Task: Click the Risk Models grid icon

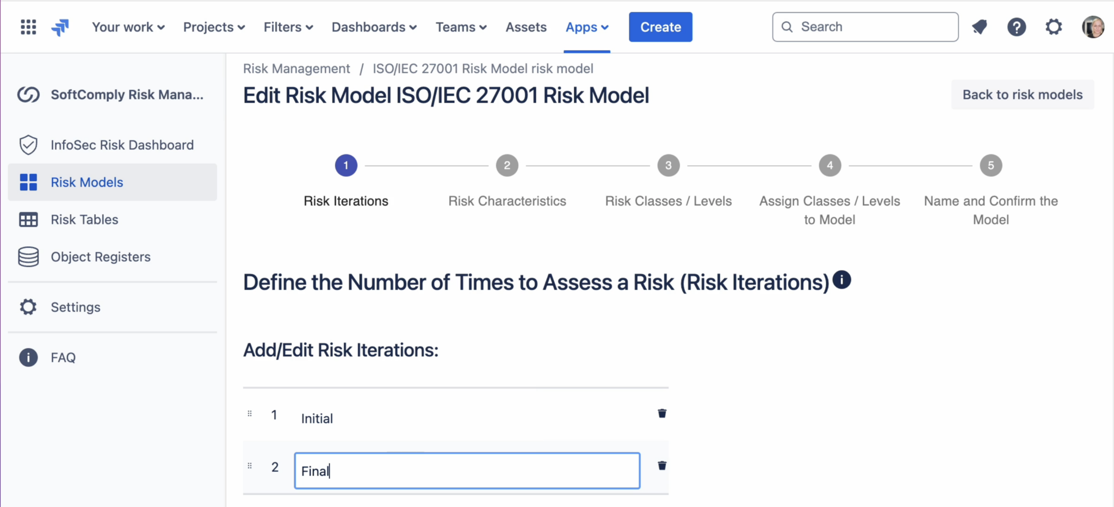Action: point(28,182)
